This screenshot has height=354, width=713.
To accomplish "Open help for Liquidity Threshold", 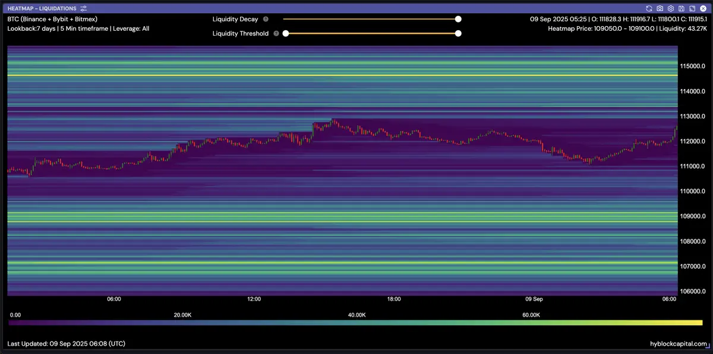I will click(x=276, y=33).
